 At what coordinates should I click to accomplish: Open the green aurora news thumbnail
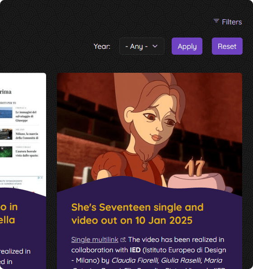coord(6,151)
